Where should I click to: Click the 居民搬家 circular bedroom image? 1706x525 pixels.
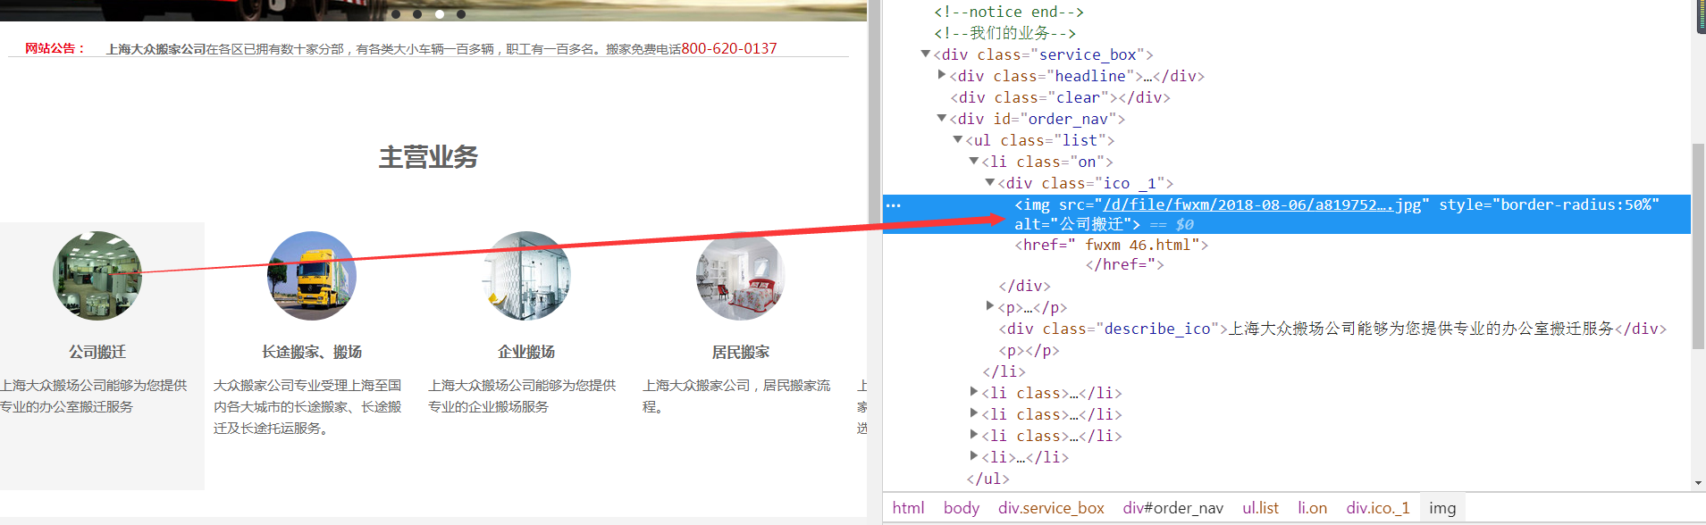pyautogui.click(x=741, y=276)
